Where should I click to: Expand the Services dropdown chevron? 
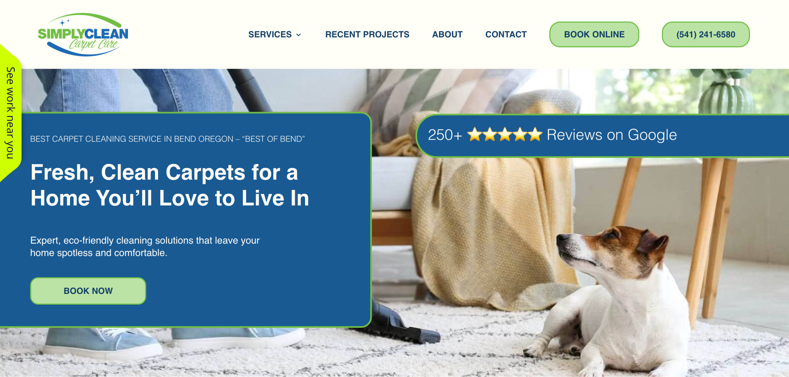click(x=298, y=35)
